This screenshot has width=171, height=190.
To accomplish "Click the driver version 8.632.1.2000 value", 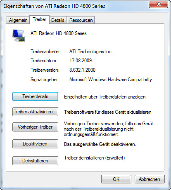I will tap(82, 70).
